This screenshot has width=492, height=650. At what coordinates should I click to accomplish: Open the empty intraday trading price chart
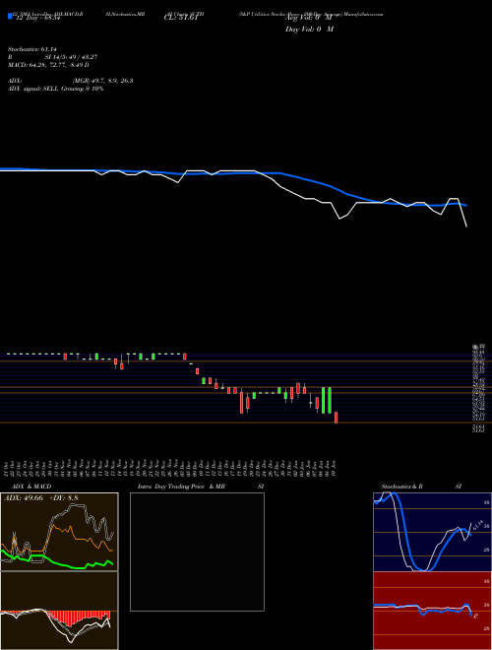[x=197, y=552]
